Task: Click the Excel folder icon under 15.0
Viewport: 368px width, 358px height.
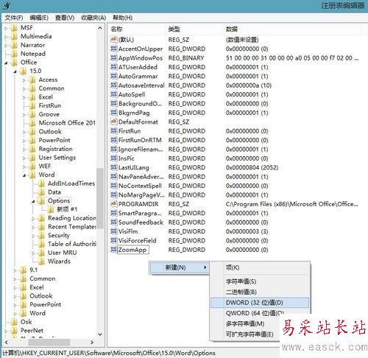Action: 32,97
